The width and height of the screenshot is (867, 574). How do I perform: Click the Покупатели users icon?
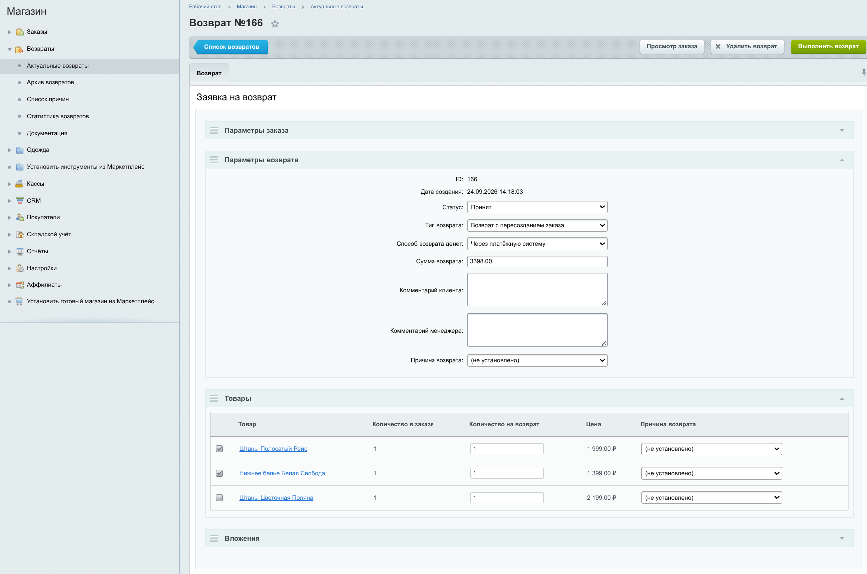click(x=20, y=217)
